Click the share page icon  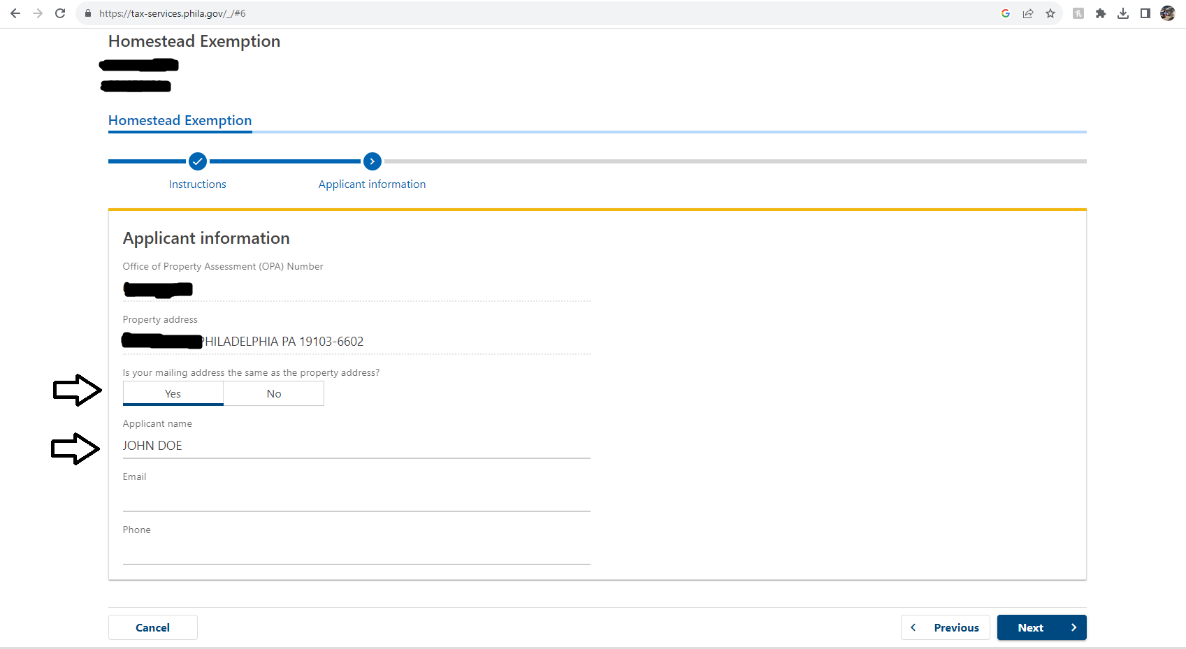[1028, 13]
